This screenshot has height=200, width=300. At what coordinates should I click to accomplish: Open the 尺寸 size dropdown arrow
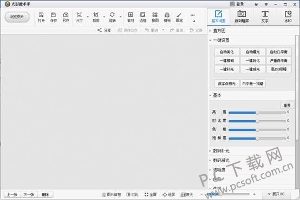pyautogui.click(x=88, y=17)
